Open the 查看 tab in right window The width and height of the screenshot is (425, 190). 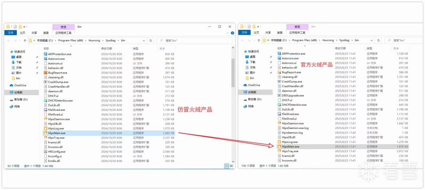pyautogui.click(x=280, y=33)
